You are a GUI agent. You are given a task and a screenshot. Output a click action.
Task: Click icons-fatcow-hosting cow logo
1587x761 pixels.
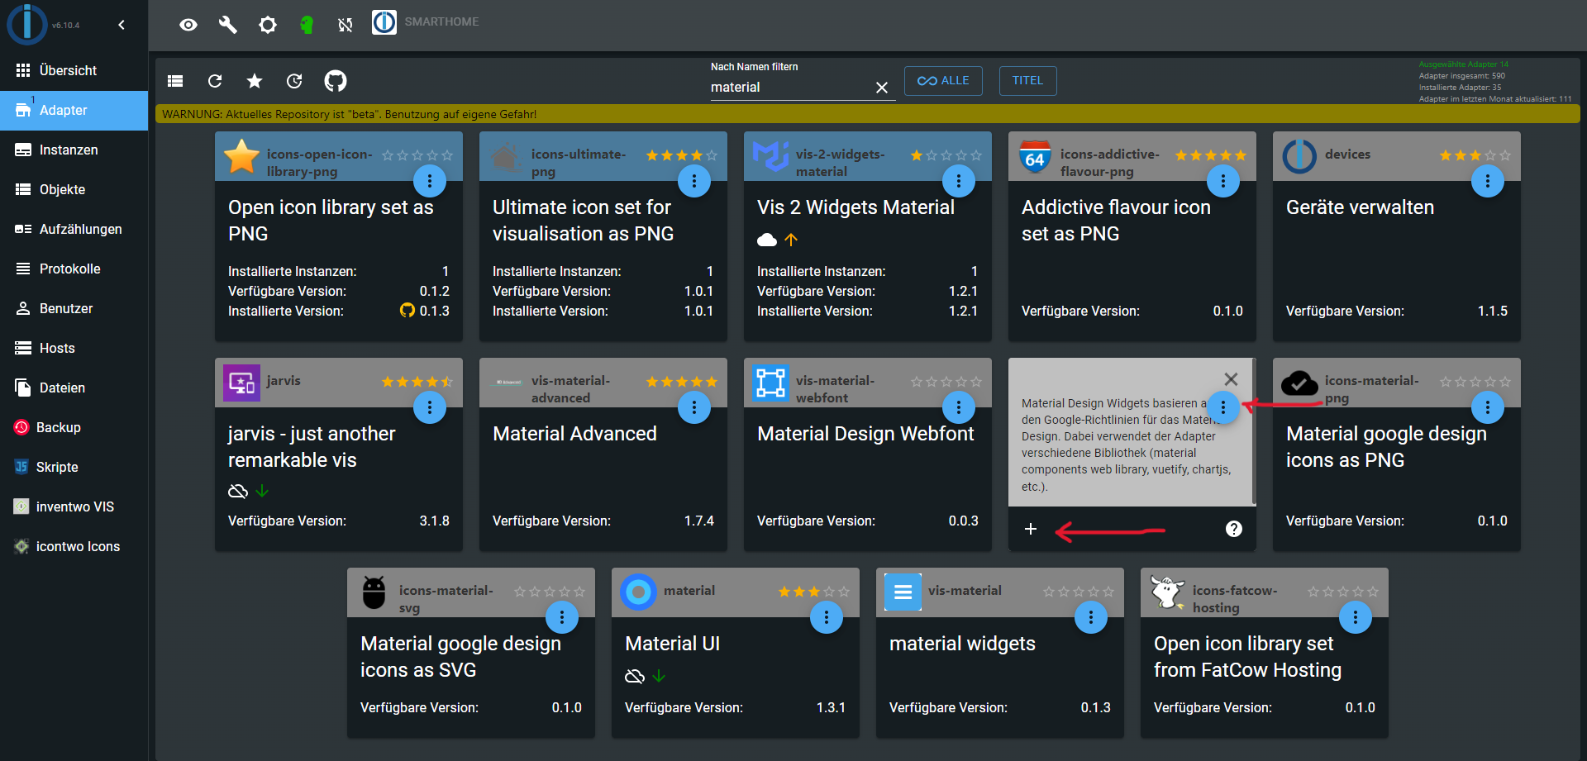coord(1167,592)
